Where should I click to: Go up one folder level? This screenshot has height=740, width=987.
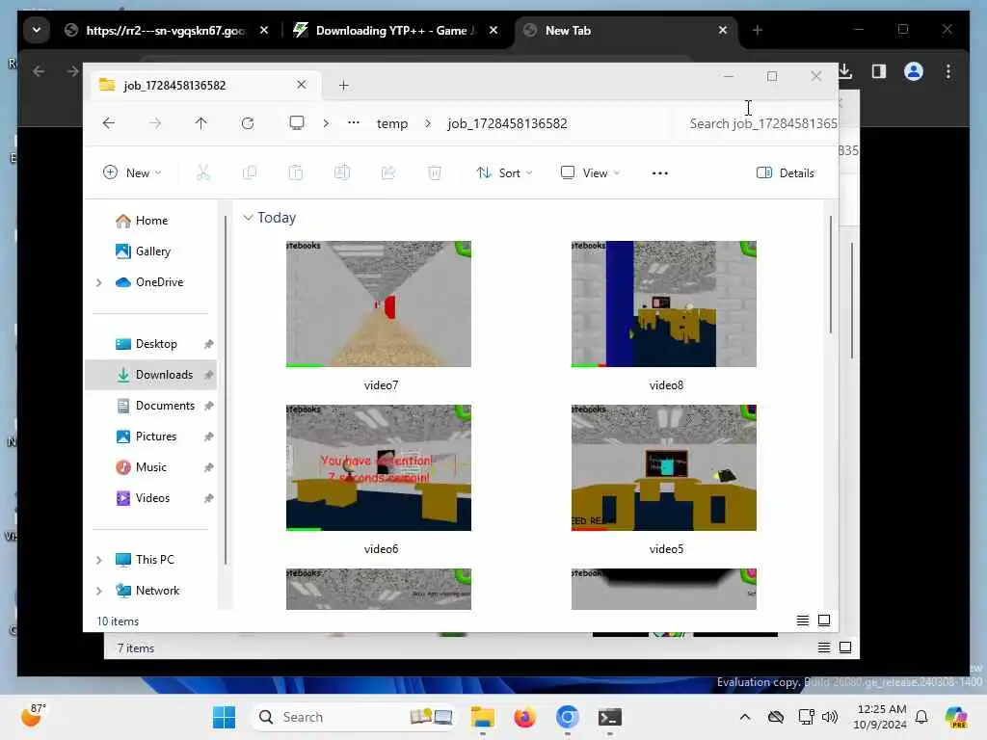(x=200, y=123)
